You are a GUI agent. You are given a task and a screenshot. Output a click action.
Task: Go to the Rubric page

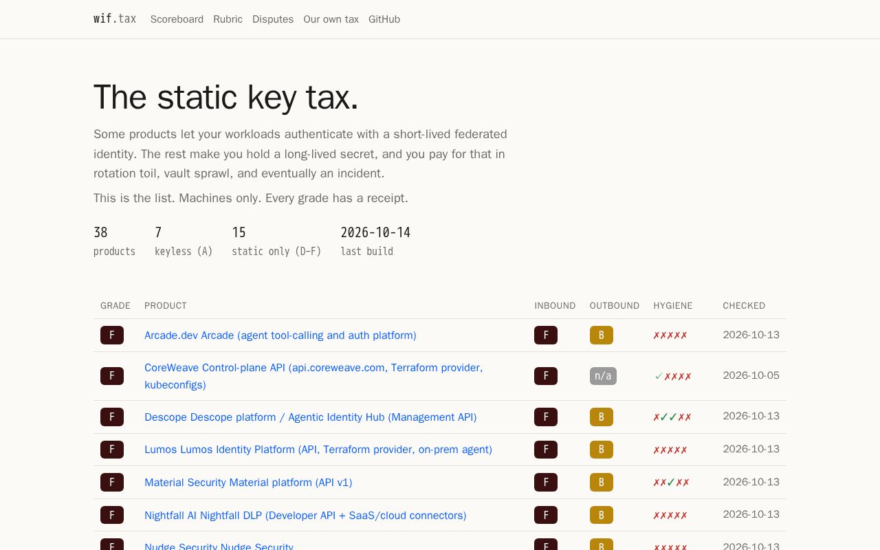pos(228,19)
